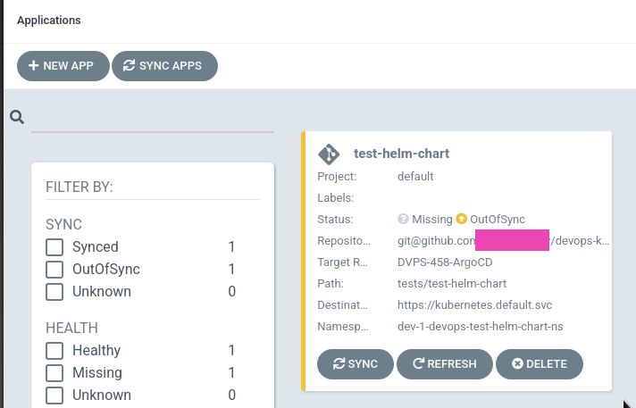
Task: Select the Unknown checkbox under HEALTH
Action: click(x=54, y=395)
